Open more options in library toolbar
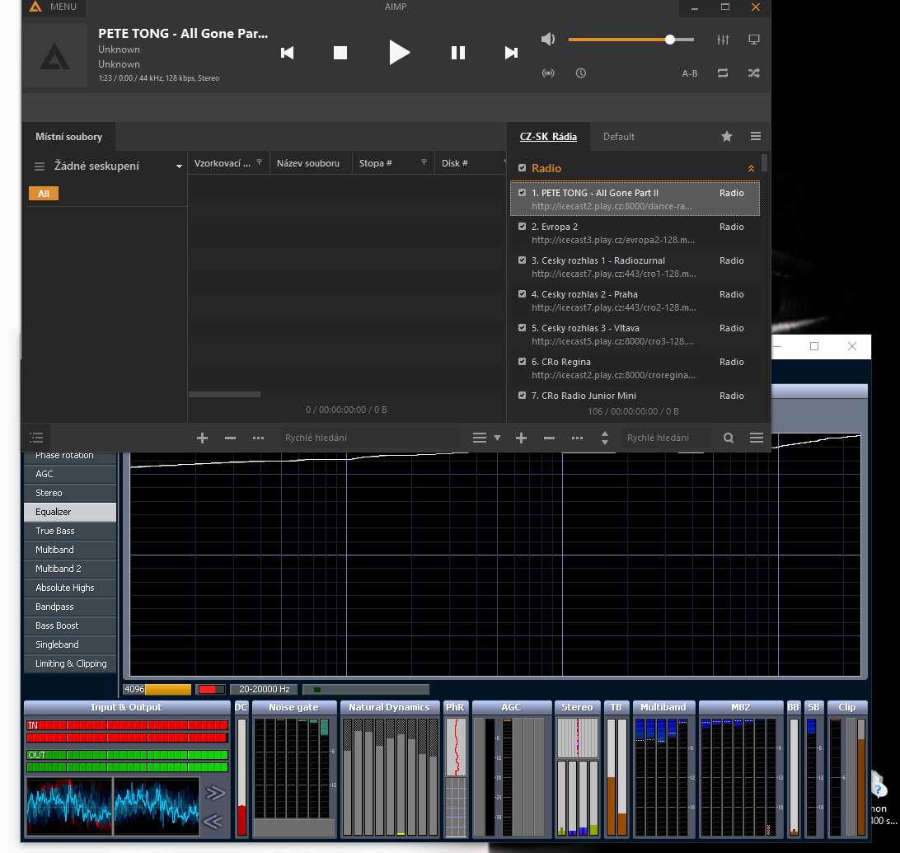900x853 pixels. [x=258, y=438]
